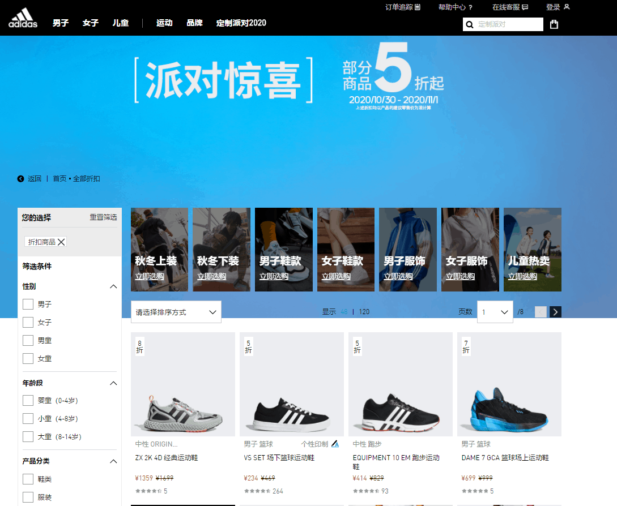This screenshot has width=617, height=506.
Task: Open the 男子服饰 category tile
Action: [408, 250]
